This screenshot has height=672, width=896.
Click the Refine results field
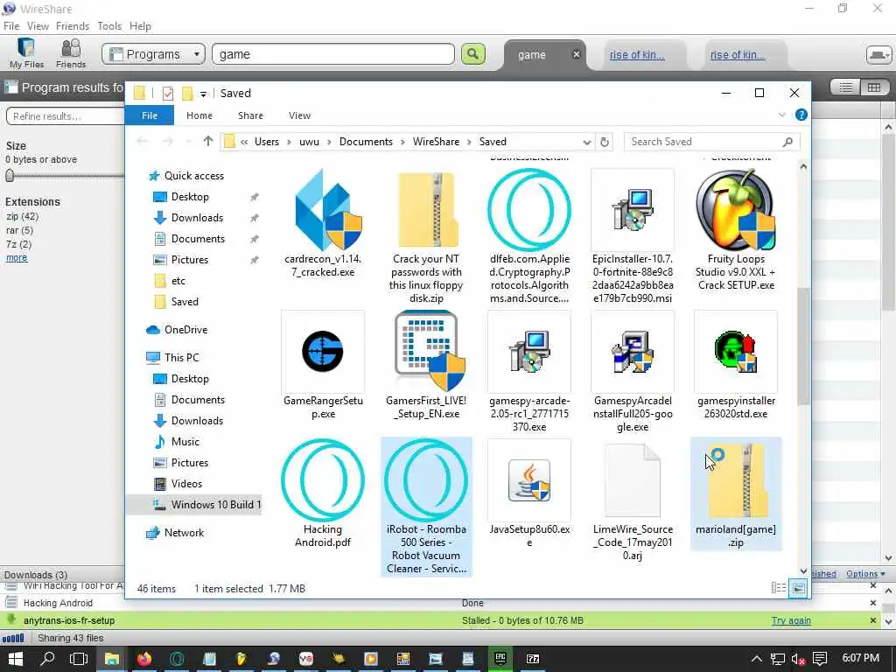[65, 116]
